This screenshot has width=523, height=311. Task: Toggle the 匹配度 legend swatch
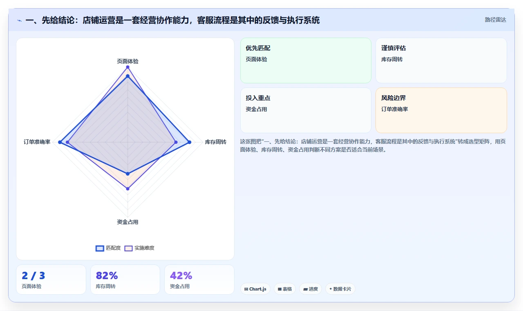(x=100, y=248)
